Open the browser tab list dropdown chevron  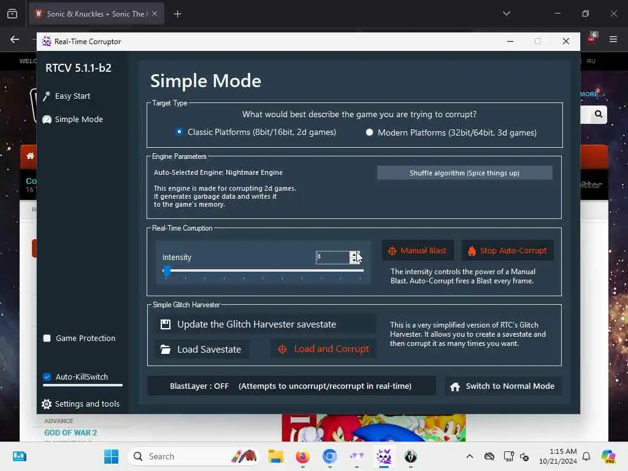point(506,13)
